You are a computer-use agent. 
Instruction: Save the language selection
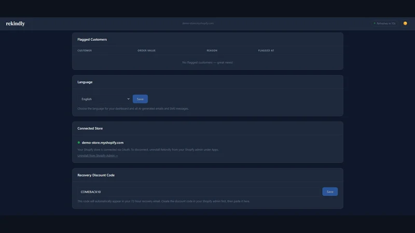pos(140,99)
